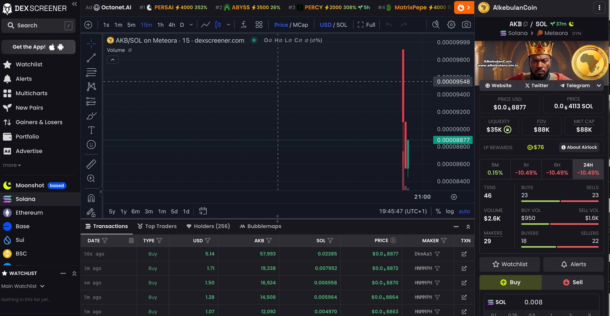Click the Sell button
This screenshot has height=316, width=610.
click(x=573, y=282)
